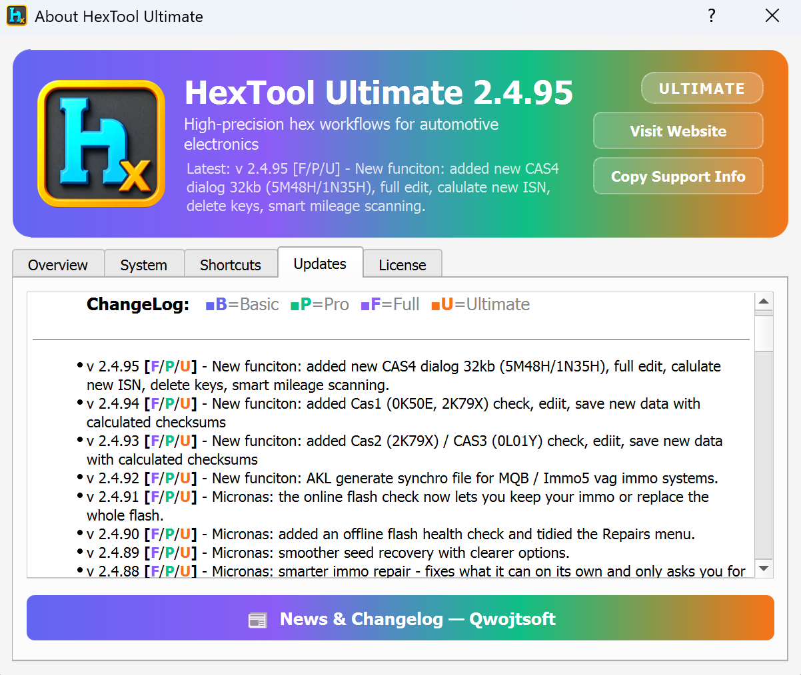Close the About HexTool Ultimate dialog
This screenshot has height=675, width=801.
coord(772,15)
